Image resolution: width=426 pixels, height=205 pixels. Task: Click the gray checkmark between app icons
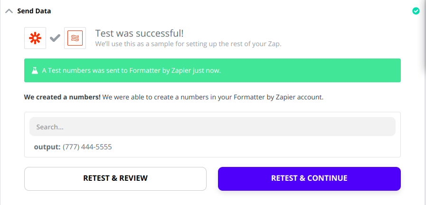55,38
